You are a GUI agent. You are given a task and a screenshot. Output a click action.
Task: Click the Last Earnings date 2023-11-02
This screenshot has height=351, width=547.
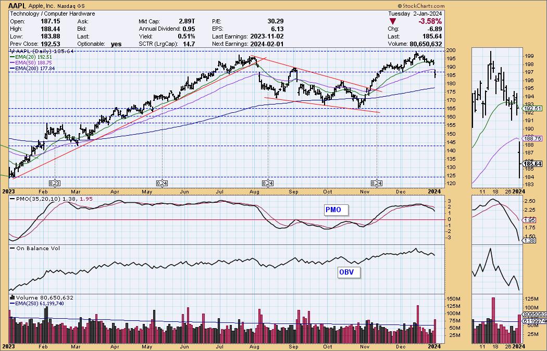267,36
